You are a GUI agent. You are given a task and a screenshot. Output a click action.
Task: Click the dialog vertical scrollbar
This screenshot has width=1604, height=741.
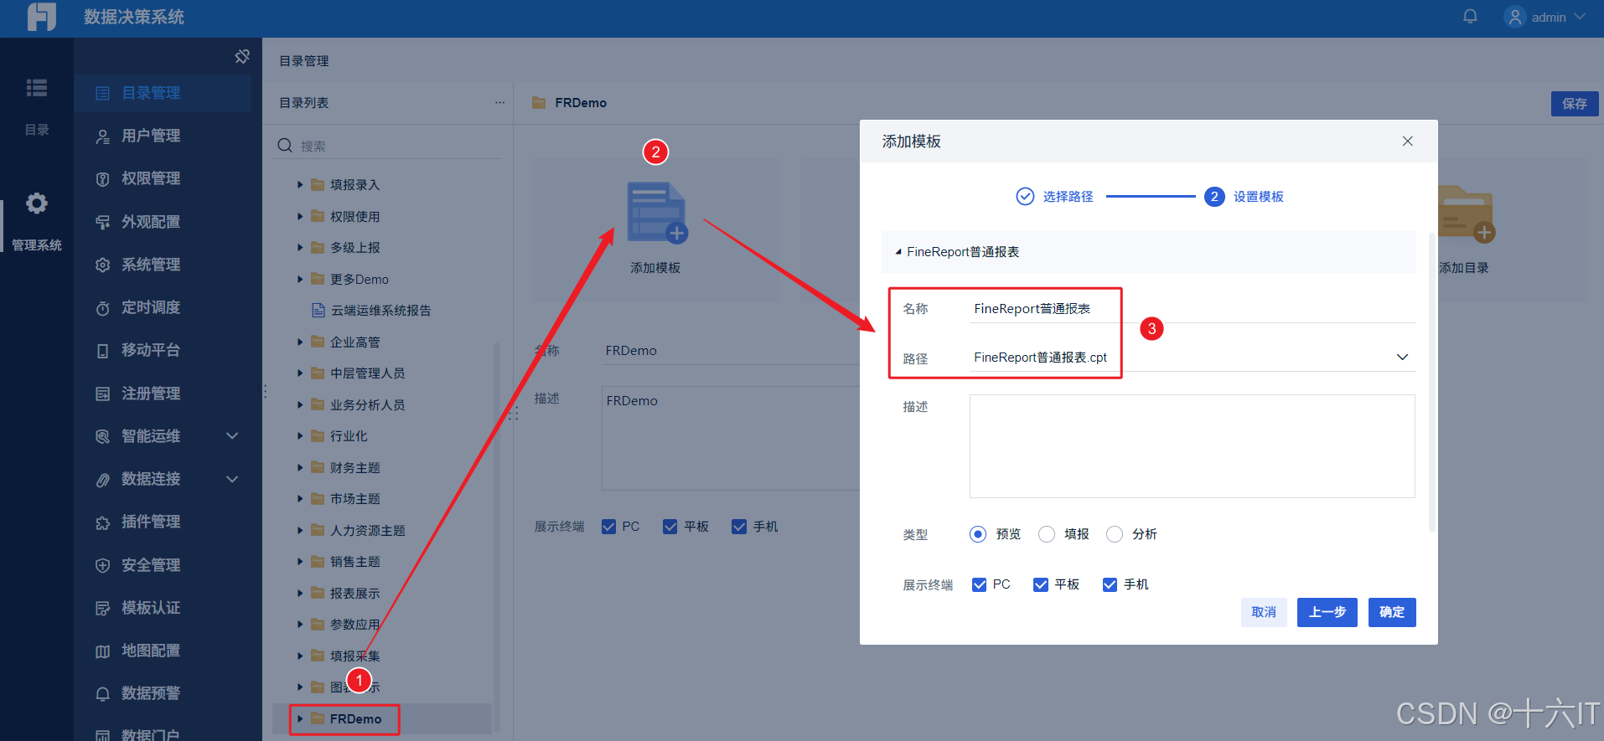(1432, 382)
